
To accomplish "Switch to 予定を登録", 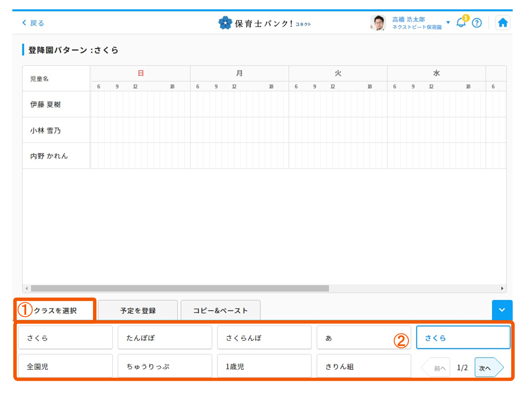I will tap(138, 310).
